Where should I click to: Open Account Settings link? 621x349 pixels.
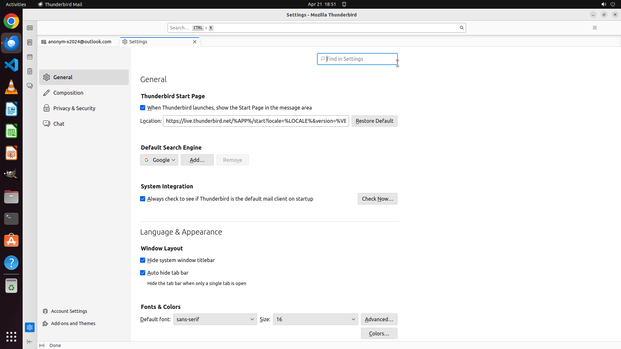pyautogui.click(x=69, y=311)
